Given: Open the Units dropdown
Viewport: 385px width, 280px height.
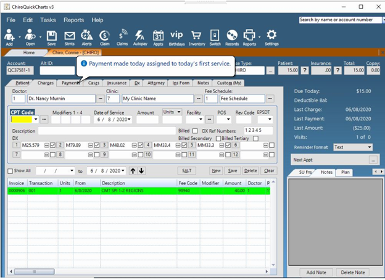Looking at the screenshot, I should [179, 112].
